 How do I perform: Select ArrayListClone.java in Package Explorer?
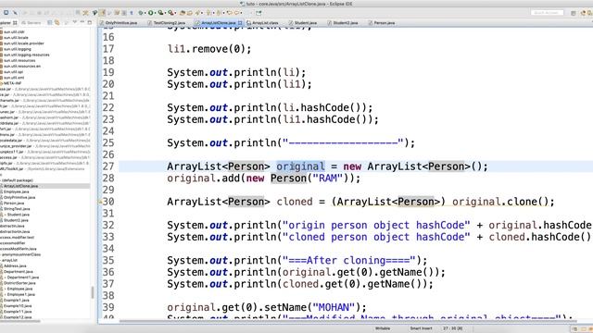(20, 186)
